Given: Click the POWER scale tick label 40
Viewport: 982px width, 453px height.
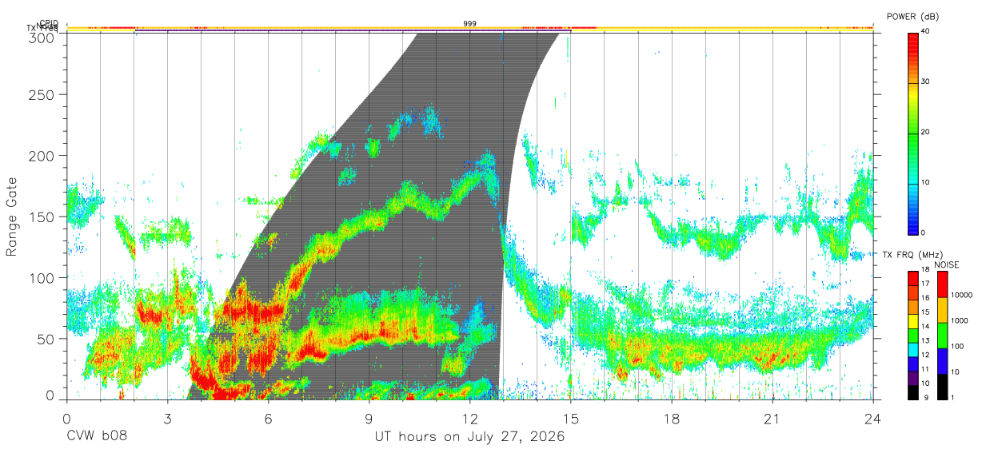Looking at the screenshot, I should pos(927,31).
